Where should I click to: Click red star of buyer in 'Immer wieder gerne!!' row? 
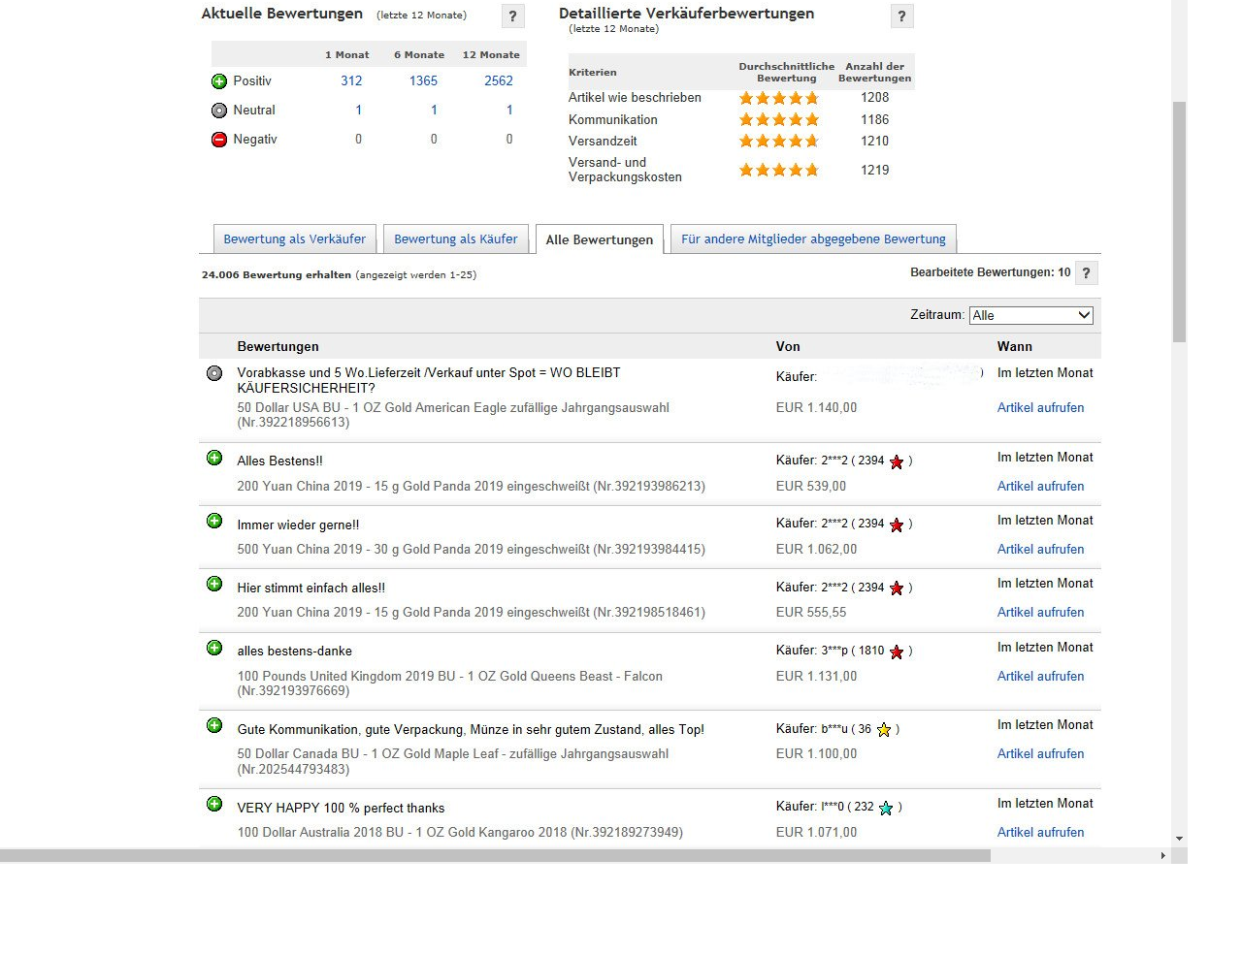click(897, 525)
